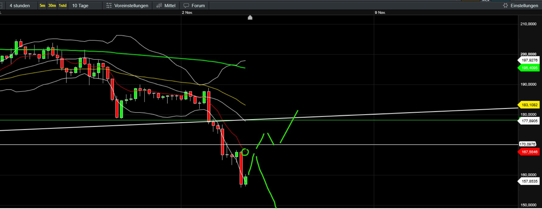Click the 160,0000 axis value
Image resolution: width=542 pixels, height=209 pixels.
pyautogui.click(x=528, y=175)
